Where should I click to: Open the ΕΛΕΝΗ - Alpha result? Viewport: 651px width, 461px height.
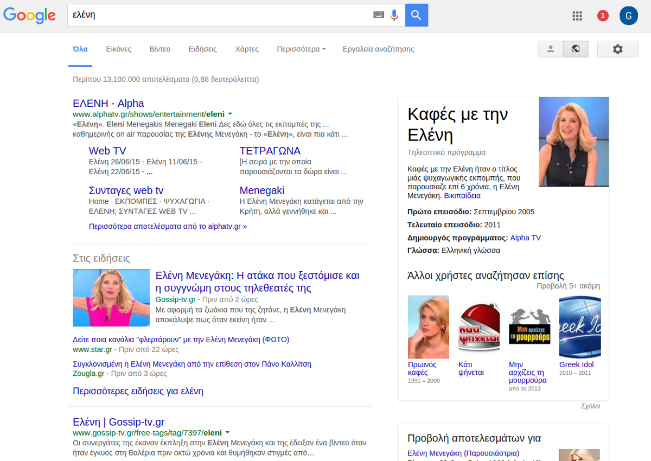(x=108, y=103)
